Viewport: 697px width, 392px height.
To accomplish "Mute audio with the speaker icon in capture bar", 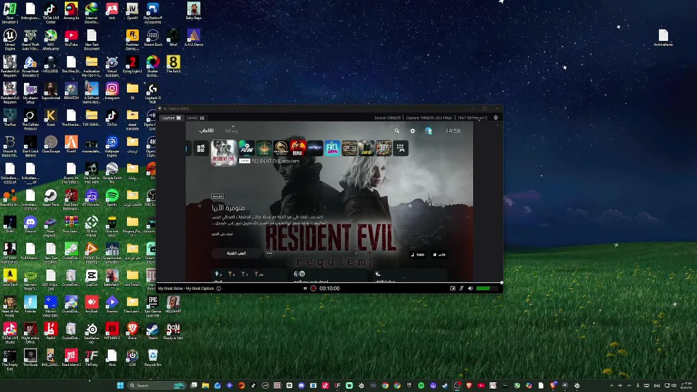I will 470,289.
